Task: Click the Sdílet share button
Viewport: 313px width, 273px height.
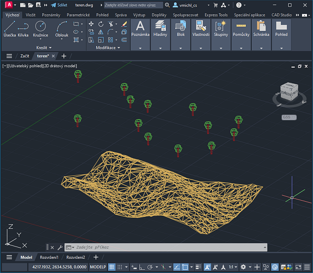Action: [59, 5]
